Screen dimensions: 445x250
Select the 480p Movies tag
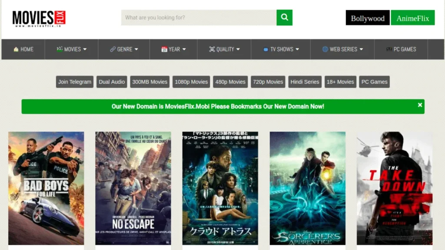(230, 82)
